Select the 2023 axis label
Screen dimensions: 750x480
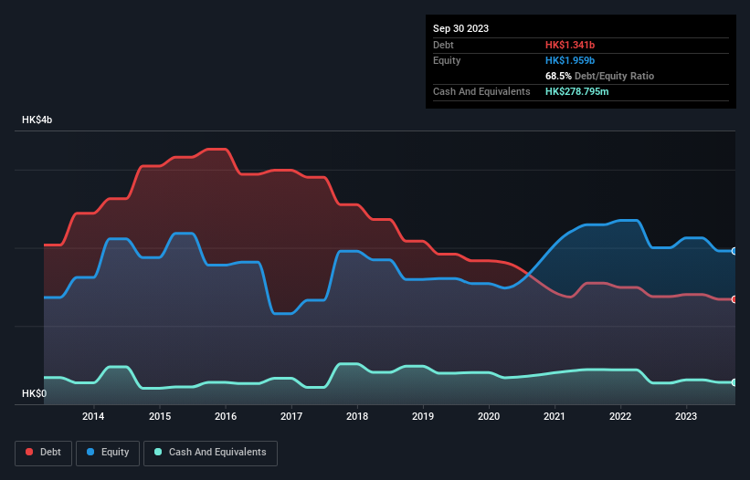pos(686,416)
